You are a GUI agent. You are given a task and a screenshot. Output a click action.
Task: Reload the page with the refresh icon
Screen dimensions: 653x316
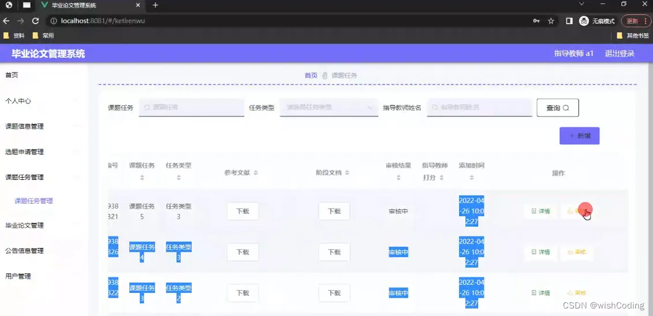coord(35,21)
